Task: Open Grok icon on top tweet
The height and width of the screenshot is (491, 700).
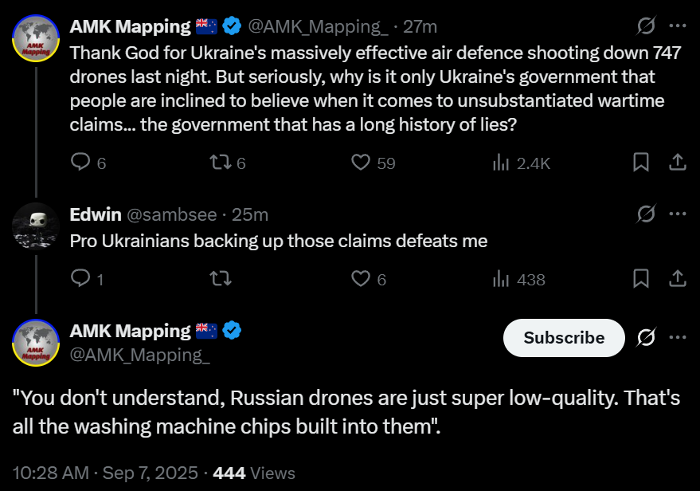Action: pyautogui.click(x=646, y=26)
